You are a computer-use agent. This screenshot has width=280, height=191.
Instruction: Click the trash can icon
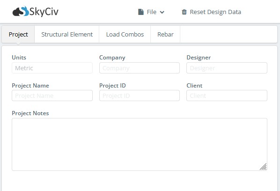184,12
